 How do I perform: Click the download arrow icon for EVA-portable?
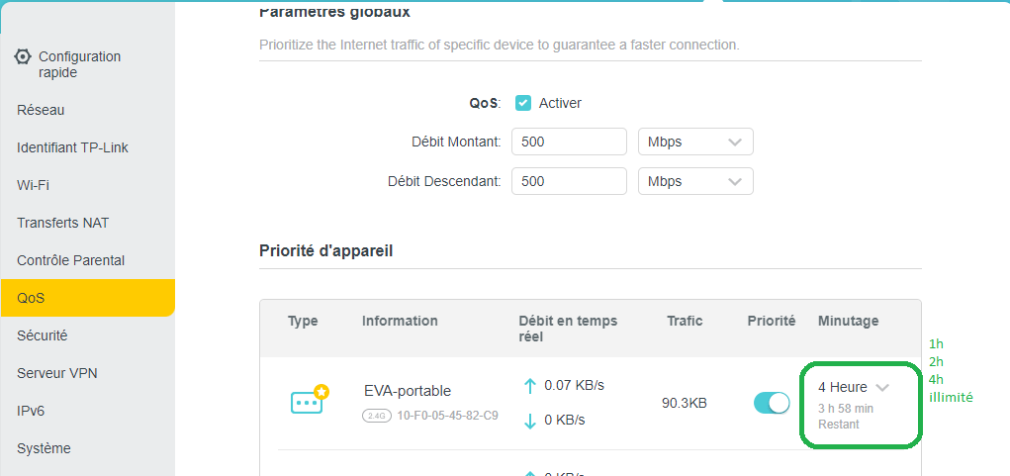tap(529, 420)
